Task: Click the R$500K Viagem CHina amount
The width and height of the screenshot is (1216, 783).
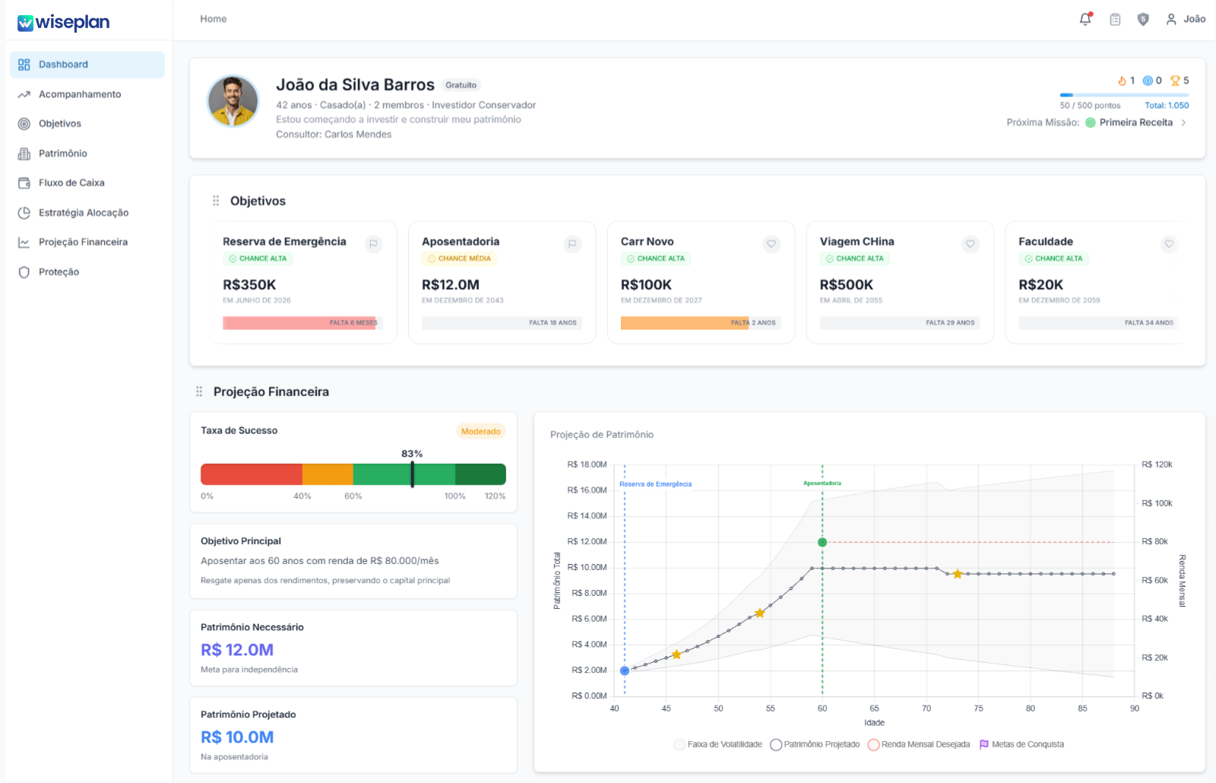Action: [x=847, y=285]
